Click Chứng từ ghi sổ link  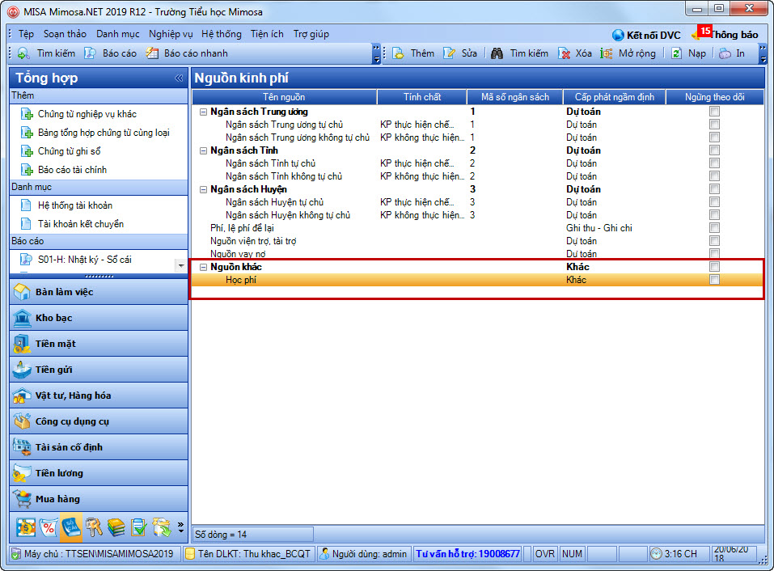69,151
